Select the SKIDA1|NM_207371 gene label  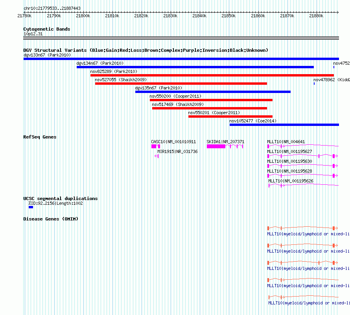[x=225, y=142]
